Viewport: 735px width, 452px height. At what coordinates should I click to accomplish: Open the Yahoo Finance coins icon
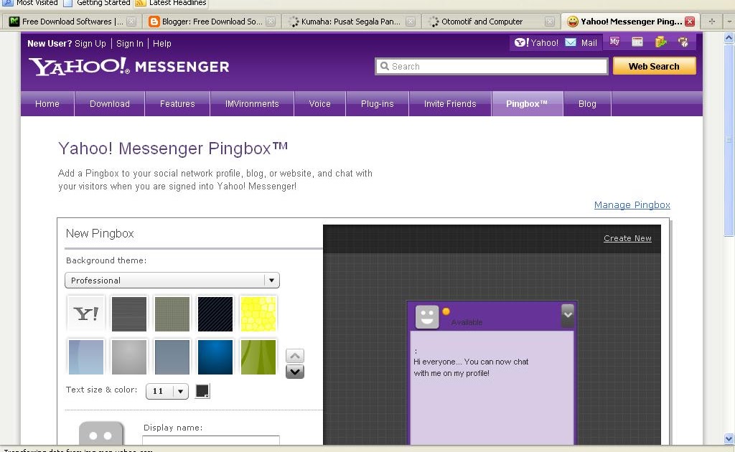pyautogui.click(x=660, y=42)
